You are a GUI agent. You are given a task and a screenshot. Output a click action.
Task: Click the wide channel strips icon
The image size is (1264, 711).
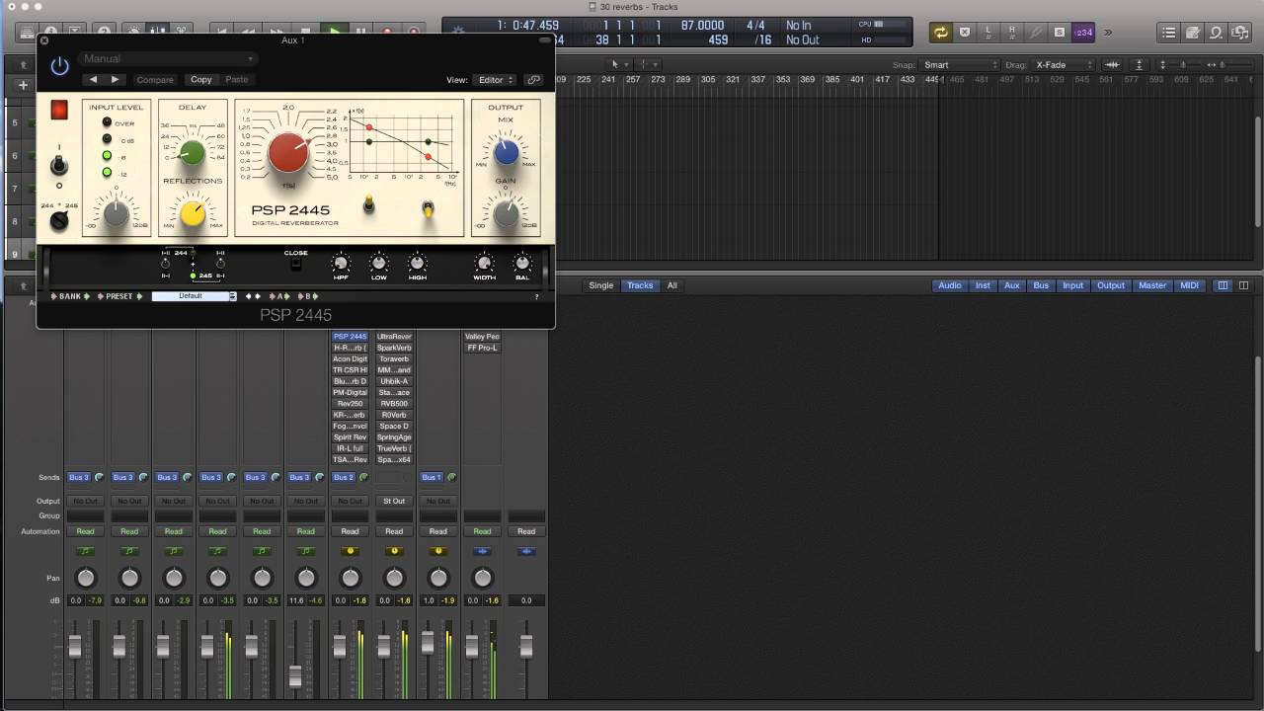[x=1244, y=285]
